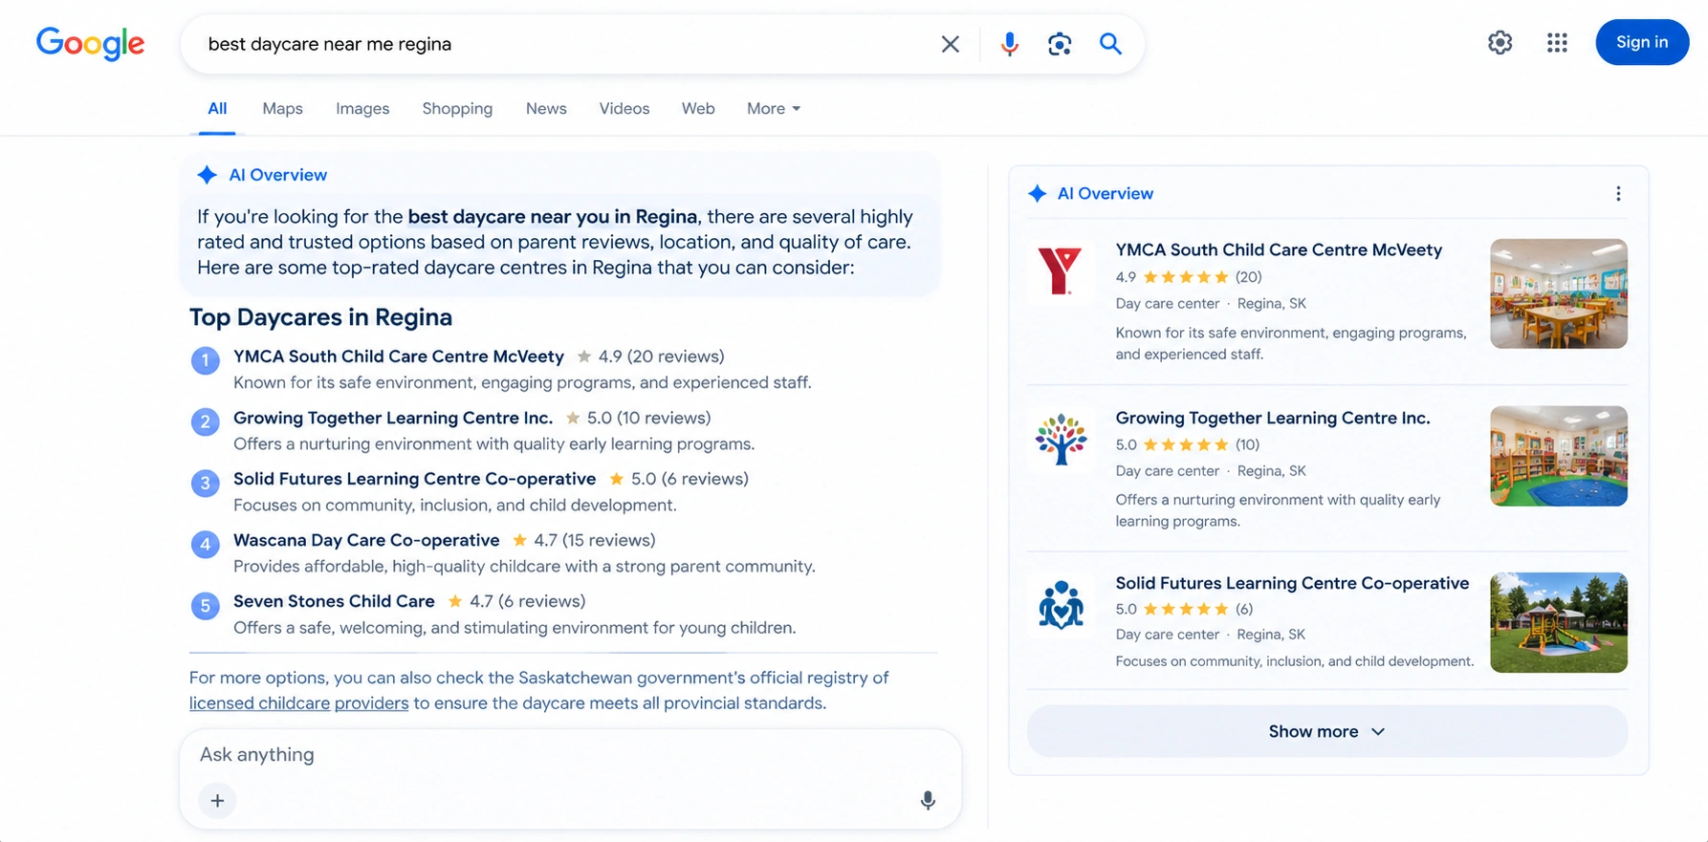Click the blue search magnifier icon

coord(1110,43)
